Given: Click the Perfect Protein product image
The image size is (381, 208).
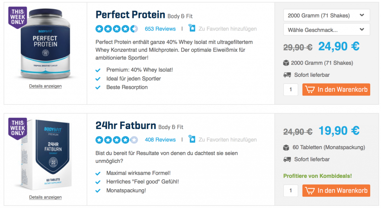Looking at the screenshot, I should [45, 45].
